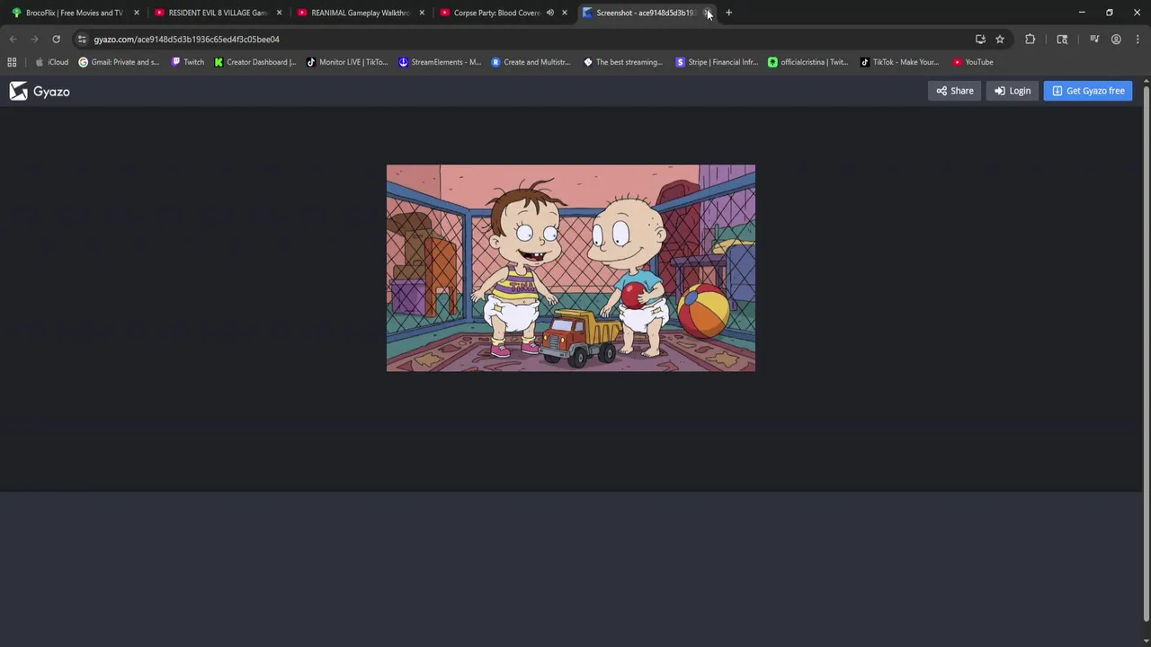This screenshot has width=1151, height=647.
Task: Open the Create and Multistream bookmark
Action: point(531,62)
